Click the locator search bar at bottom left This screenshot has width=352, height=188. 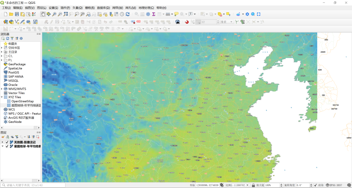(33, 185)
